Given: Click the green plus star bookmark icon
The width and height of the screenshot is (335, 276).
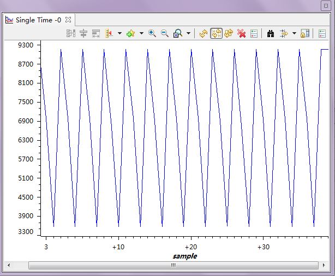Looking at the screenshot, I should tap(130, 33).
